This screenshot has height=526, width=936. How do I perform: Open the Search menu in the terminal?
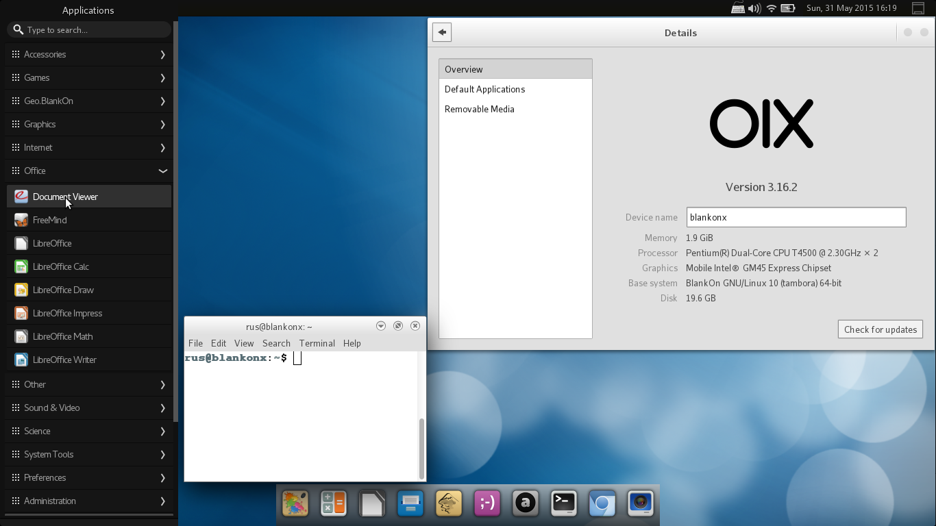(276, 343)
